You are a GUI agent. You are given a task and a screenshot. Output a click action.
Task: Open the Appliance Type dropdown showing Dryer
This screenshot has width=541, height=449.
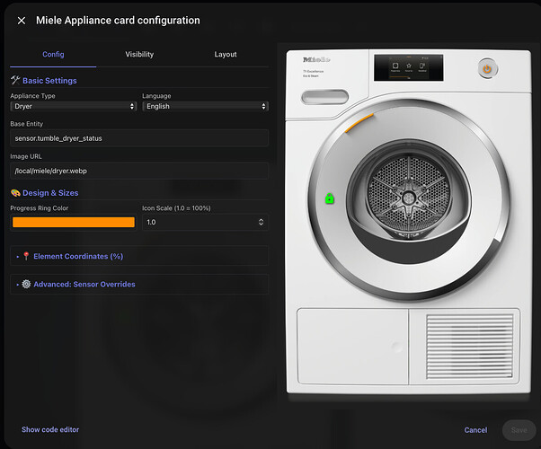point(73,106)
